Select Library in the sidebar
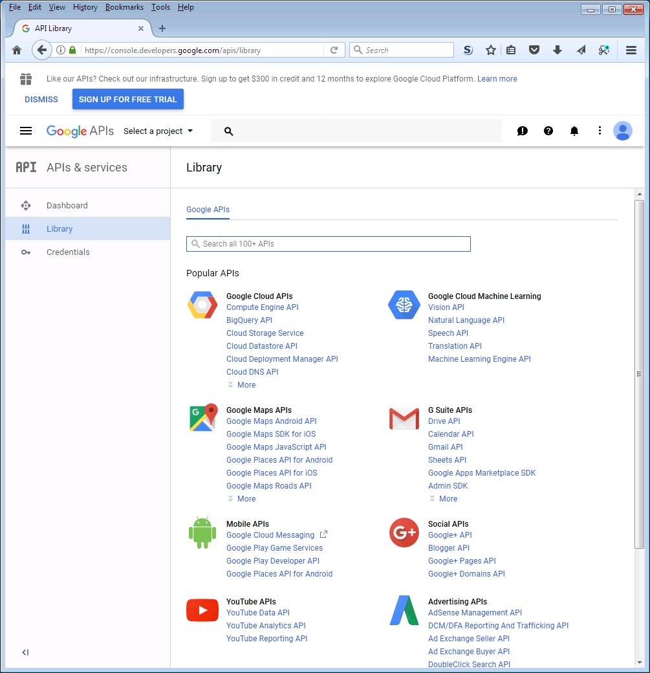 tap(88, 228)
